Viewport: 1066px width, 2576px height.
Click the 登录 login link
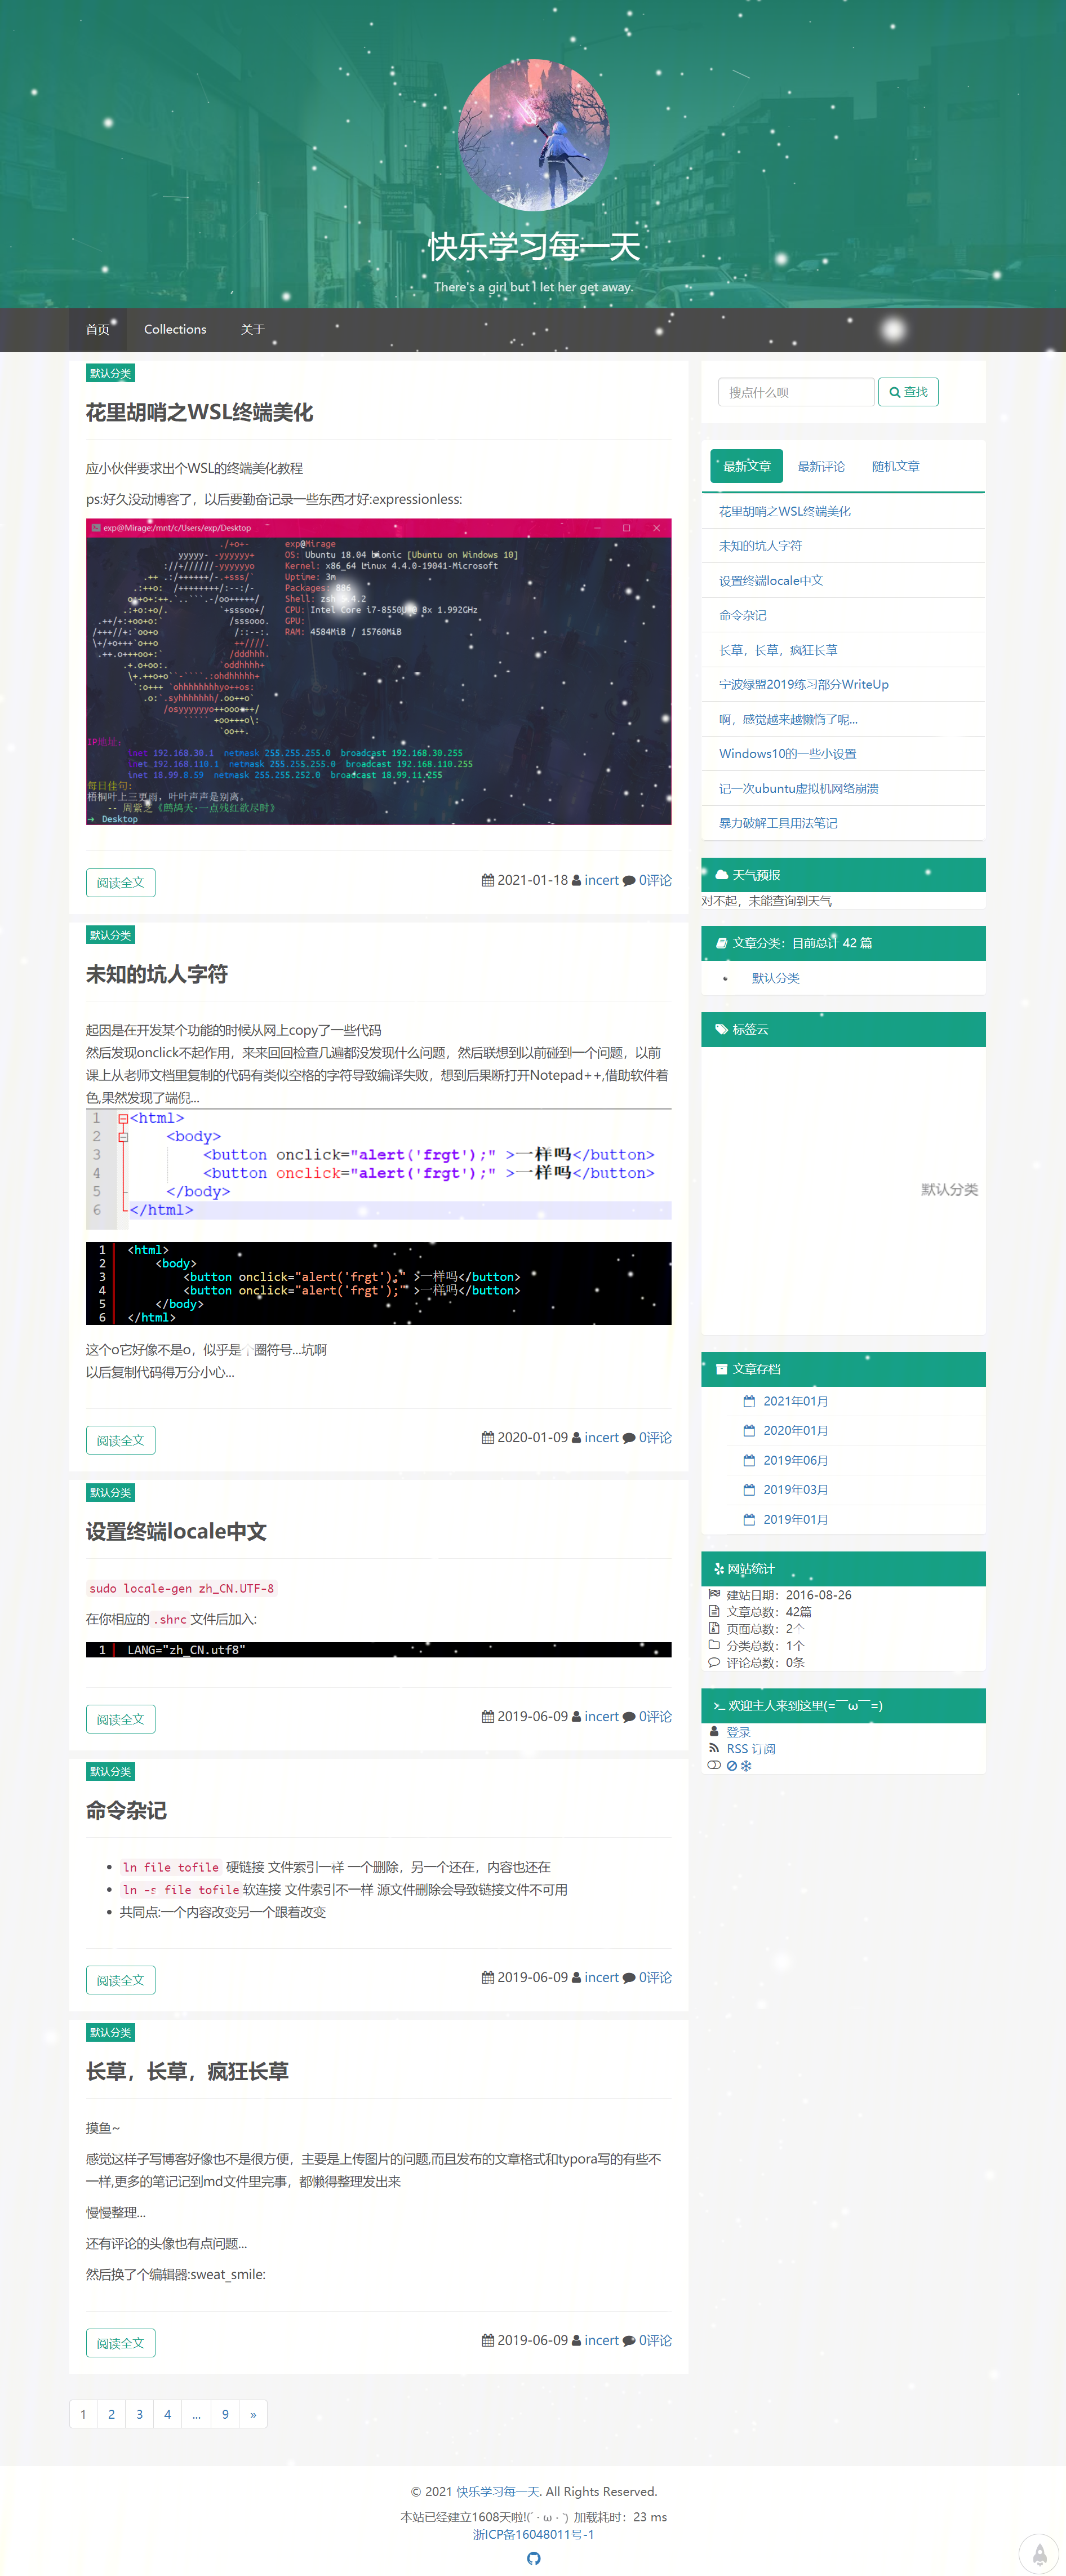pos(739,1732)
